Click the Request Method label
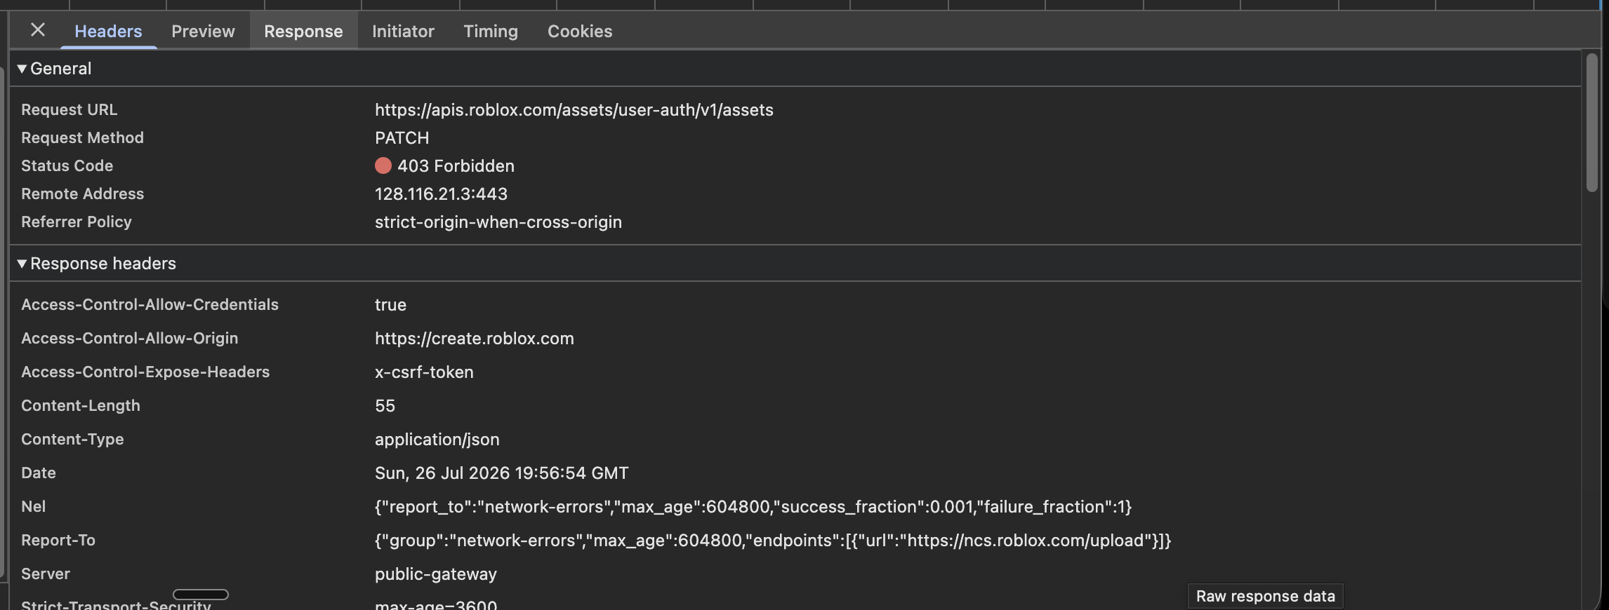This screenshot has height=610, width=1609. click(82, 137)
